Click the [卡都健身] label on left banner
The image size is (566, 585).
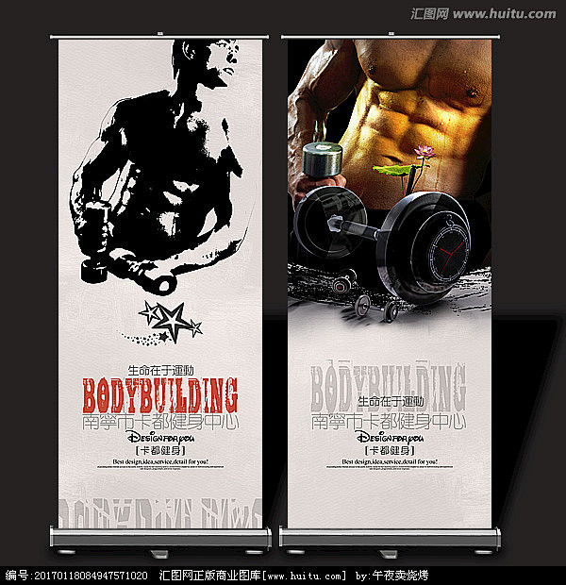coord(159,451)
